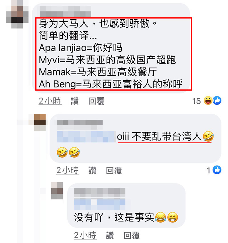This screenshot has height=243, width=228.
Task: Open the top commenter's pixelated profile avatar
Action: click(17, 14)
